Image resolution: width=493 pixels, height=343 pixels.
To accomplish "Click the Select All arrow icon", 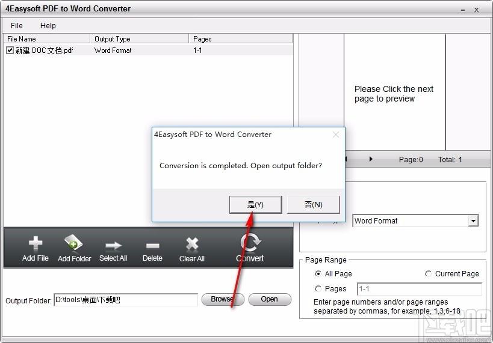I will tap(113, 246).
